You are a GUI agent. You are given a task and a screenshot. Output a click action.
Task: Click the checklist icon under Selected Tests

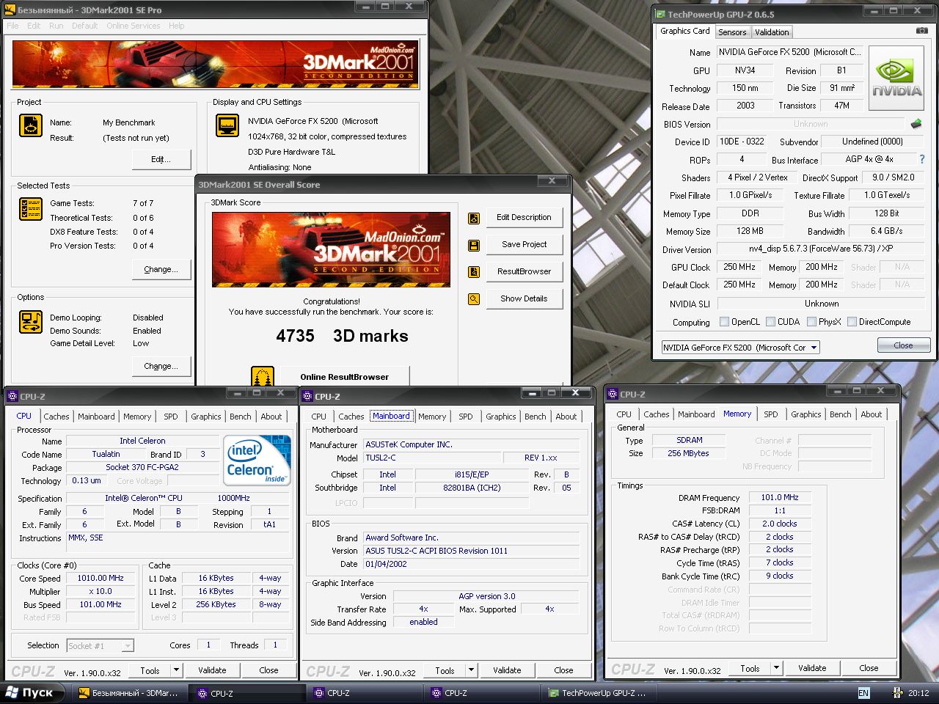(x=30, y=209)
